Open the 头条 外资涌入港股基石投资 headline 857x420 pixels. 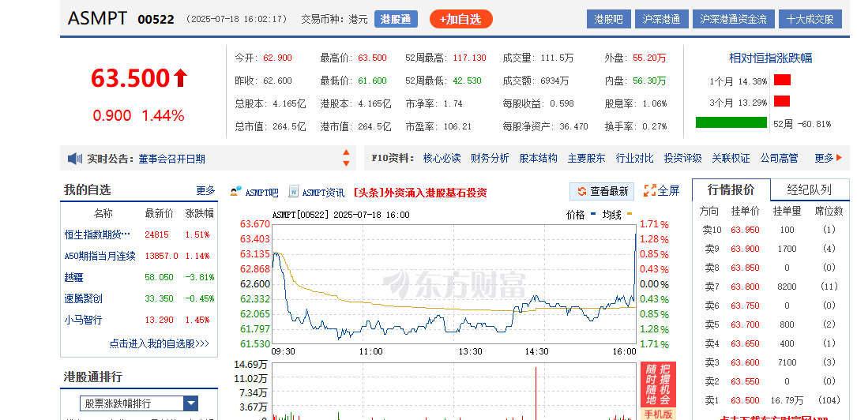(x=419, y=193)
